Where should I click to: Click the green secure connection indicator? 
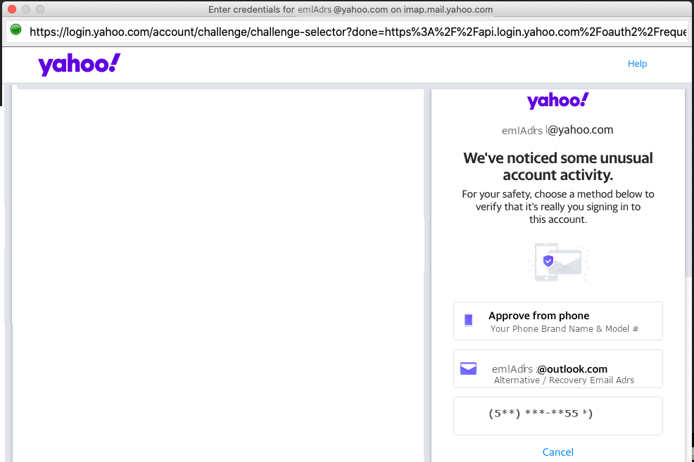coord(16,30)
